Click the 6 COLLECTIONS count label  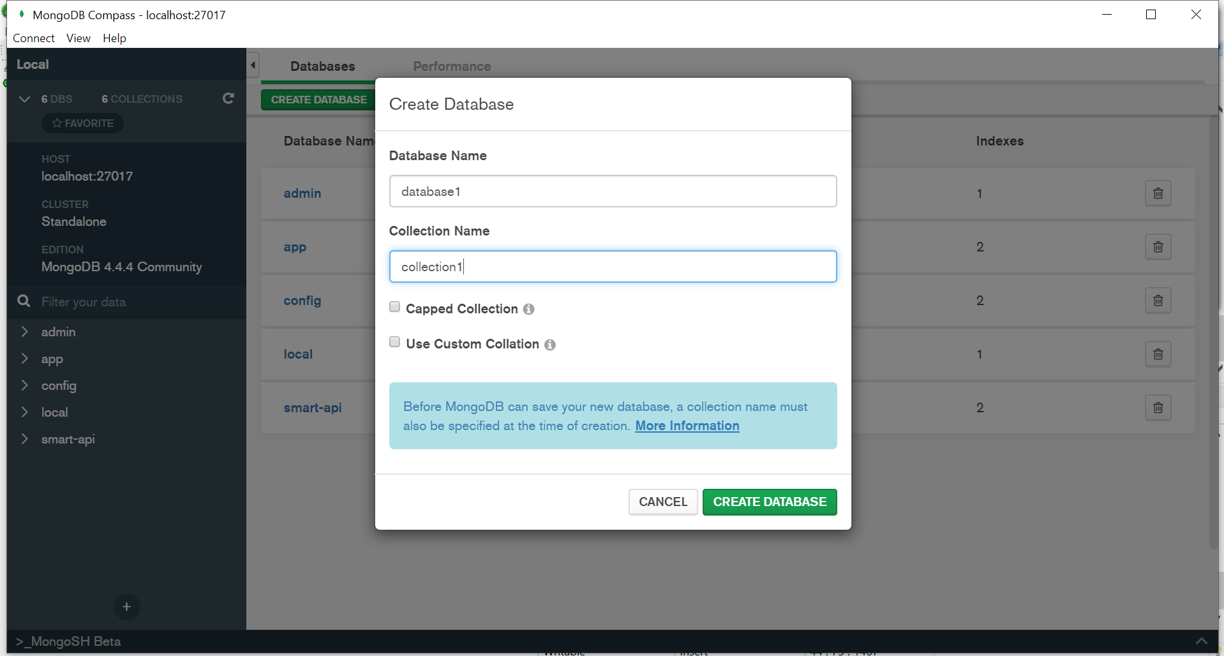[142, 99]
